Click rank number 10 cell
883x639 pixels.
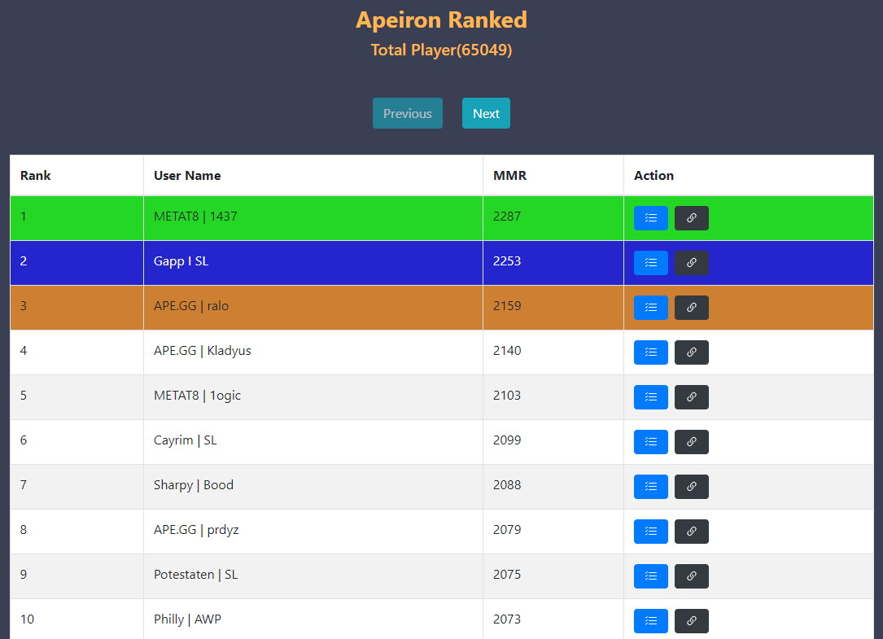pos(76,619)
